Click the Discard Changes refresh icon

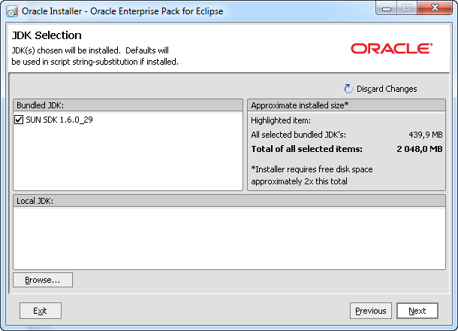[x=348, y=89]
